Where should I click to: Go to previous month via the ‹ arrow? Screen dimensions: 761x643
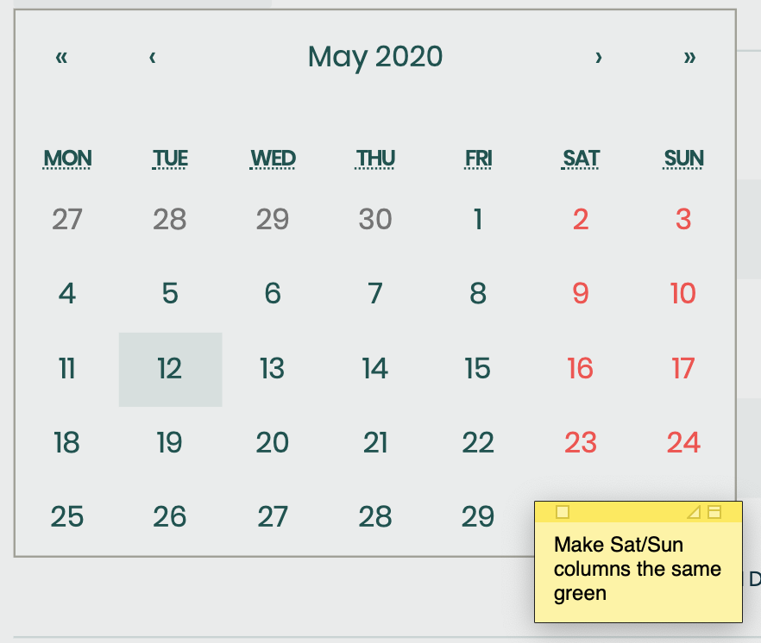pos(152,57)
